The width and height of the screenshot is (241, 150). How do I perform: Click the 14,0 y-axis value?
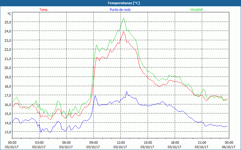pyautogui.click(x=8, y=123)
